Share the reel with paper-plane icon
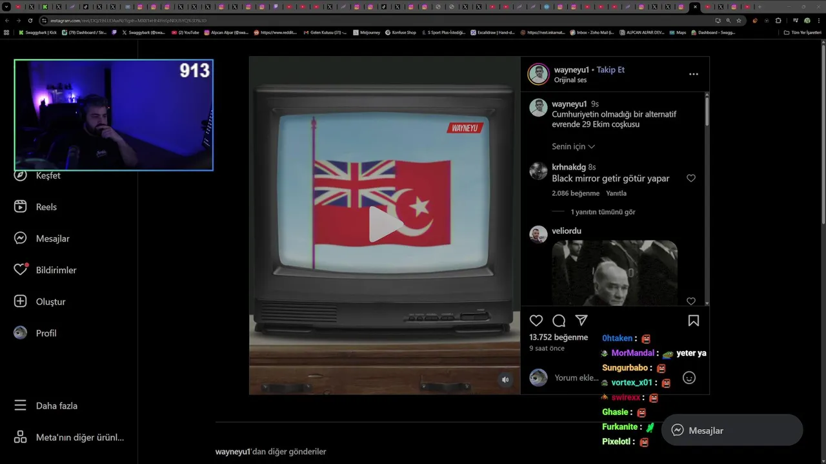 [581, 321]
